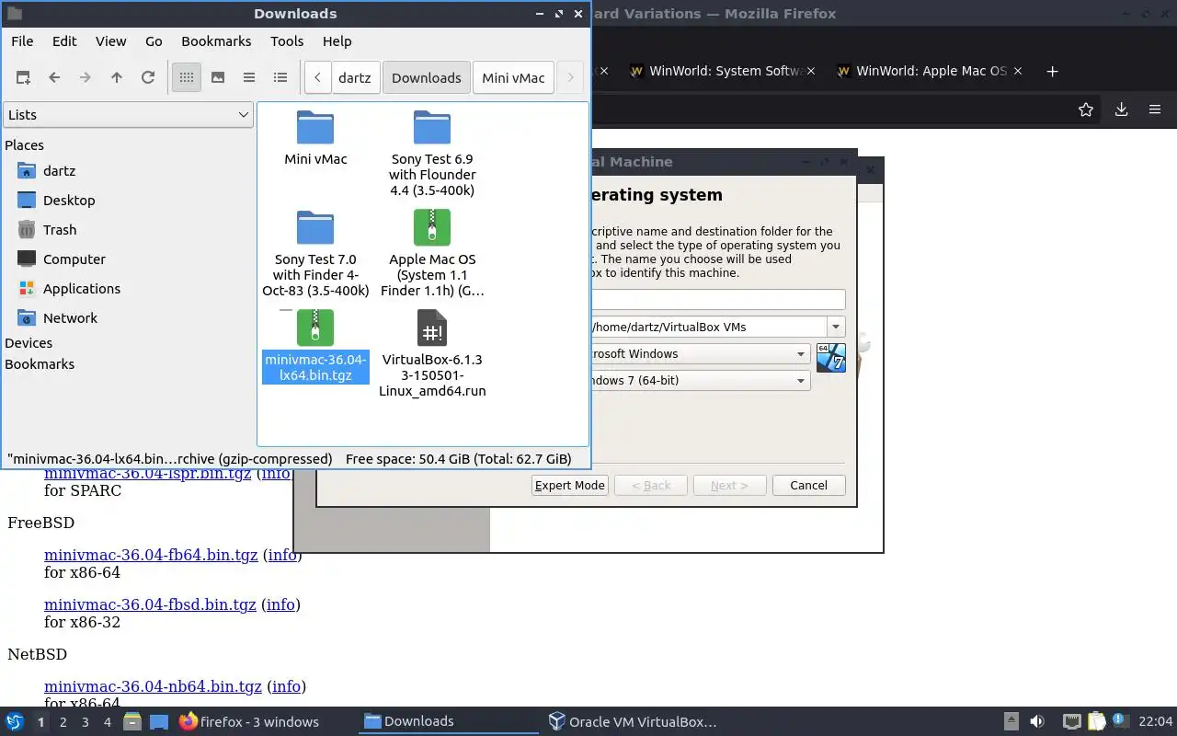Go to Mini vMac in path bar

(x=513, y=78)
